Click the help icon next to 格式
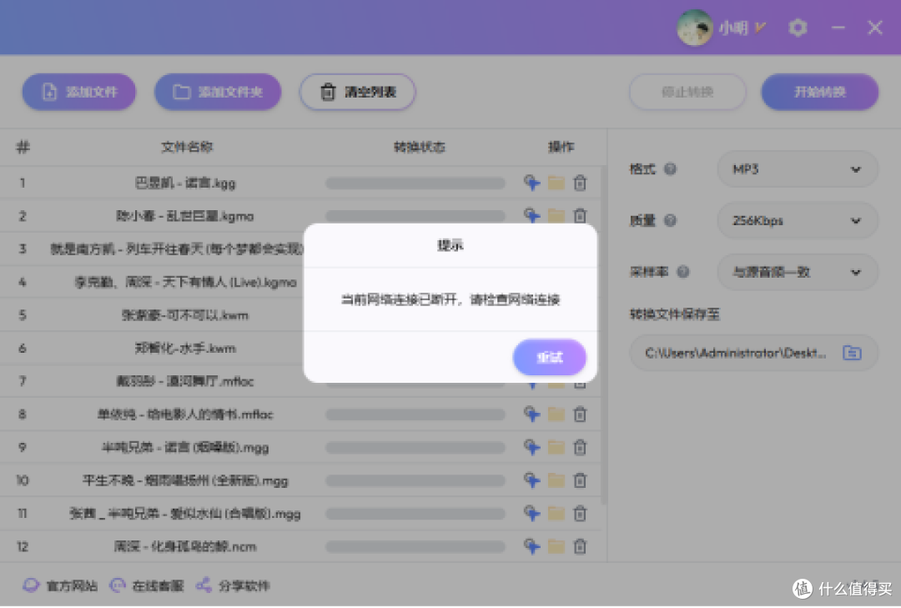This screenshot has width=901, height=608. coord(670,169)
